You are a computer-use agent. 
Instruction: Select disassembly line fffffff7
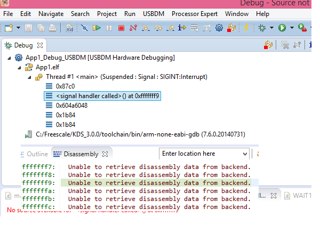[x=137, y=167]
